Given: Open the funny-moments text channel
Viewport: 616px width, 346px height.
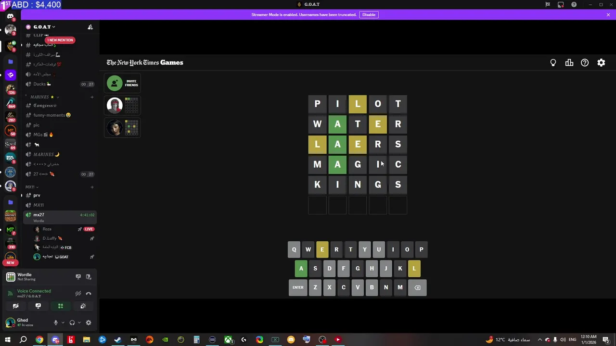Looking at the screenshot, I should [60, 115].
